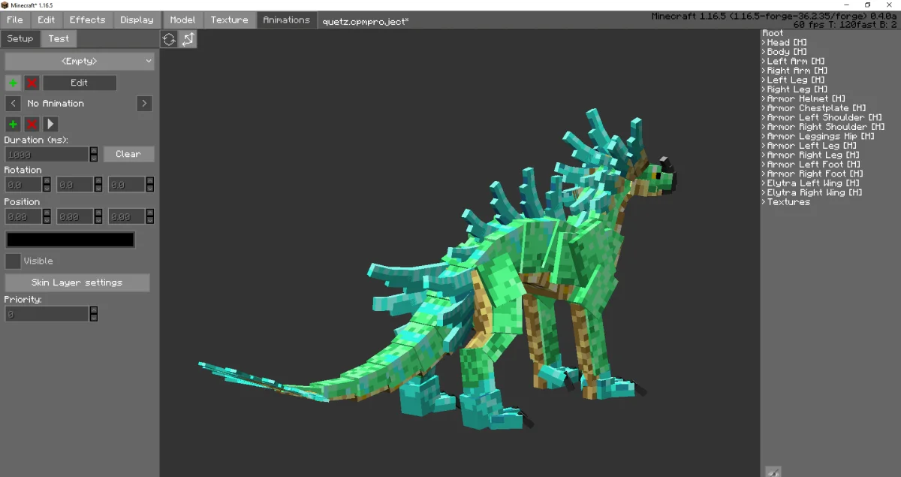901x477 pixels.
Task: Play the animation preview
Action: (x=50, y=124)
